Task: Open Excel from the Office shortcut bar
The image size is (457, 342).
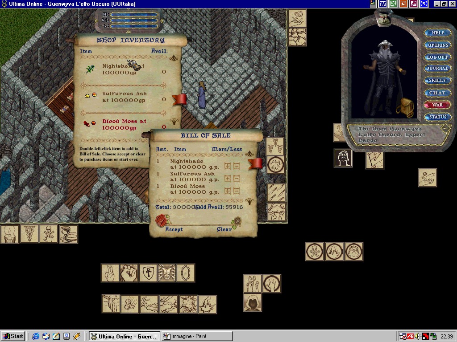Action: [393, 4]
